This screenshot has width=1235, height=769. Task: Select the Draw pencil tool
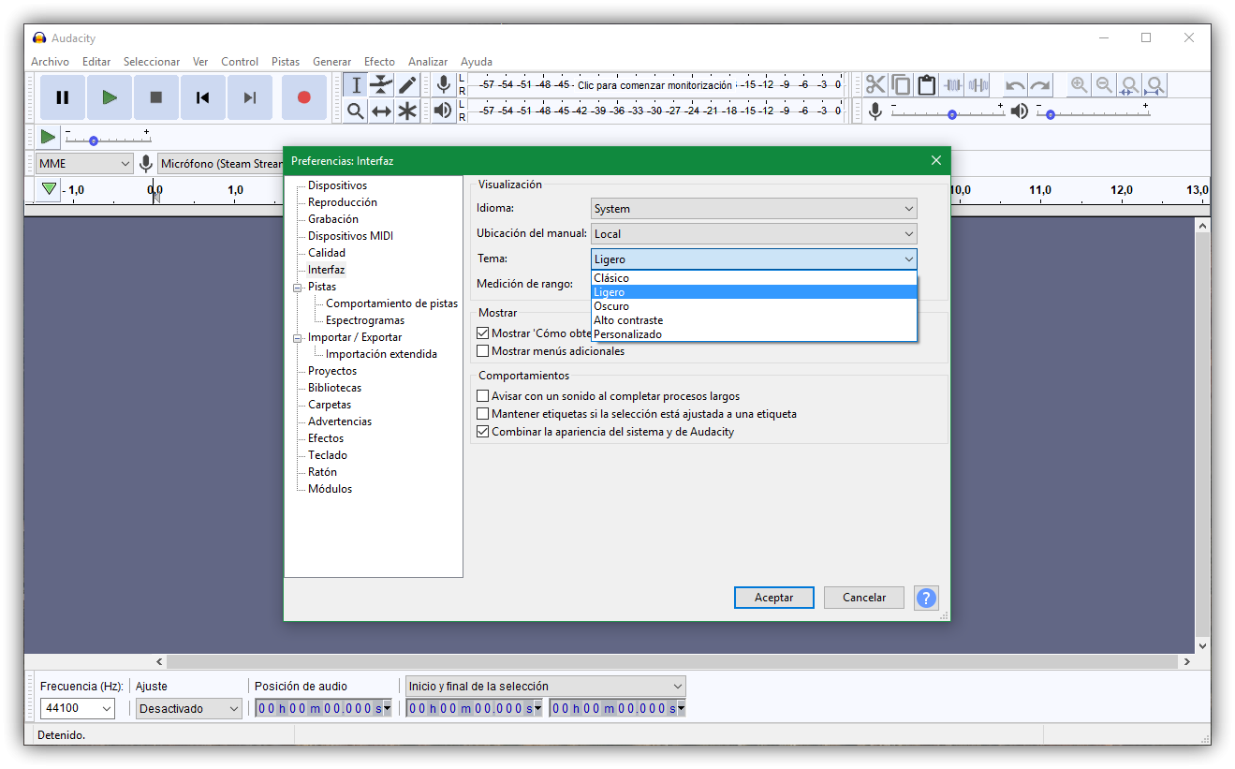[x=407, y=85]
